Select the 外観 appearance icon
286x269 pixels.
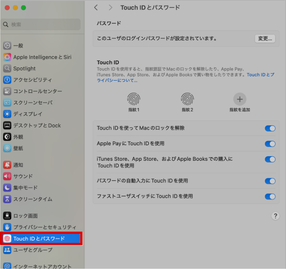[x=7, y=137]
